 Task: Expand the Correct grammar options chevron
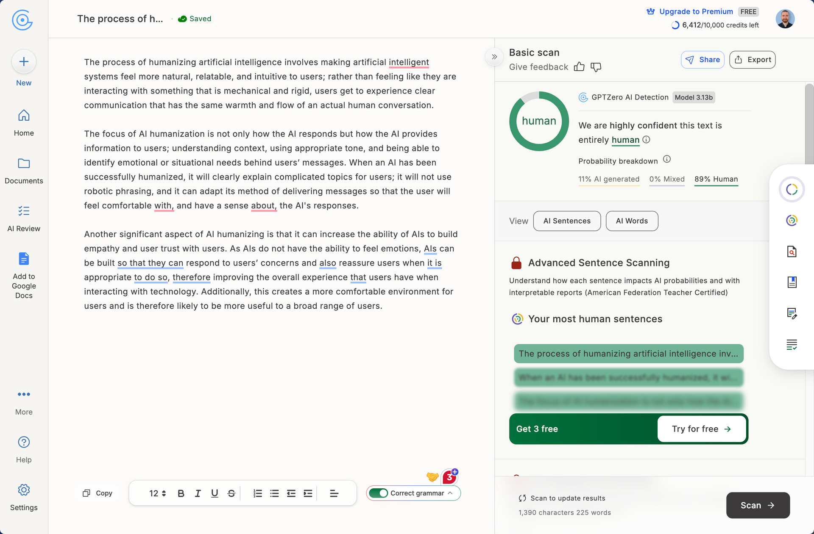pyautogui.click(x=450, y=493)
